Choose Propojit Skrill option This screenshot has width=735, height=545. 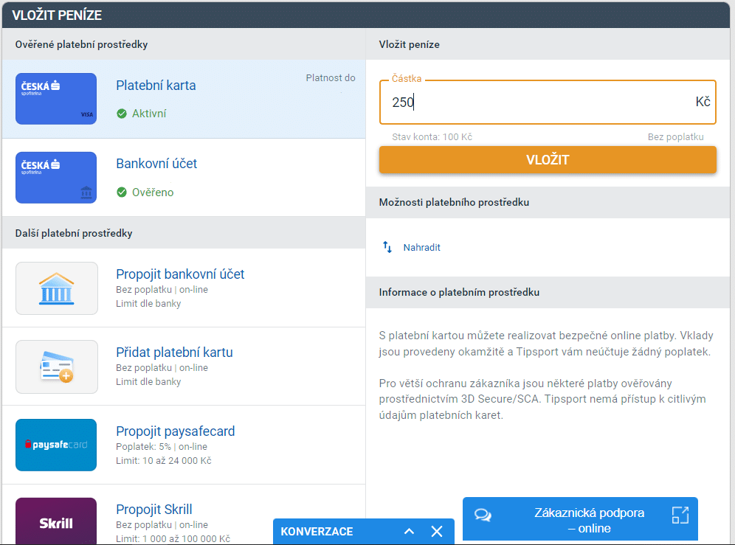[x=153, y=510]
